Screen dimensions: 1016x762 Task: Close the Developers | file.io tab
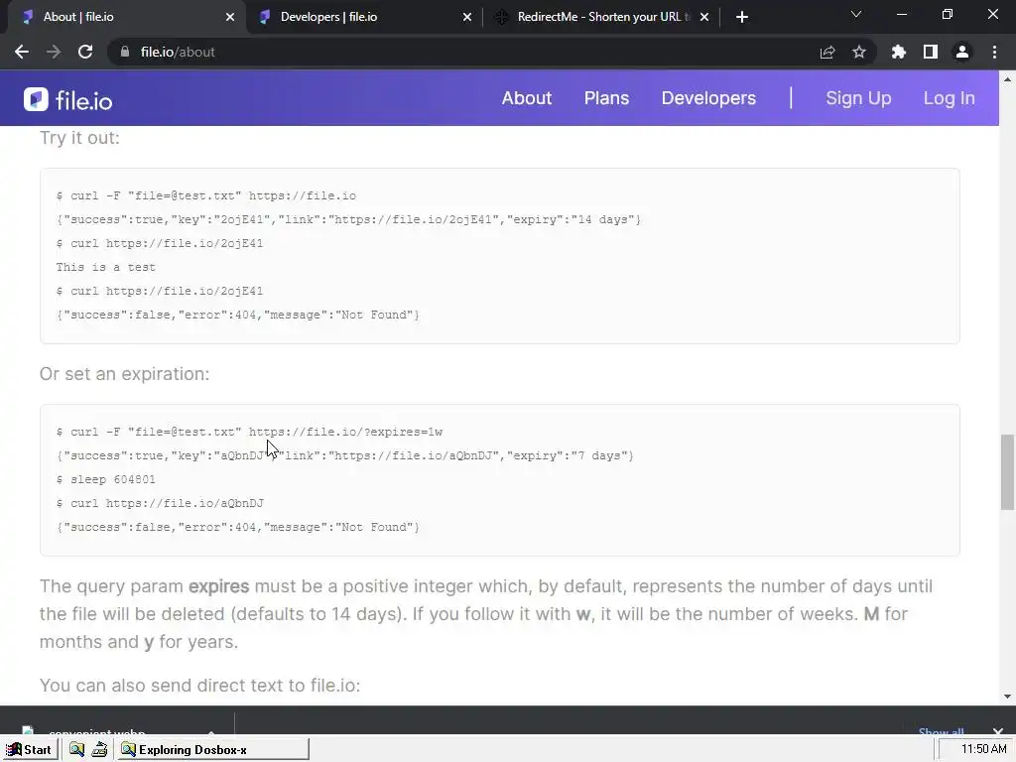click(467, 17)
